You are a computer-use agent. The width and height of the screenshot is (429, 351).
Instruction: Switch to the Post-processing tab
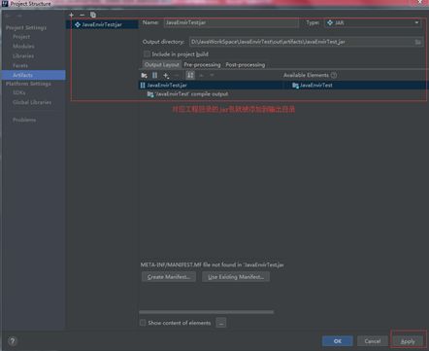tap(246, 65)
